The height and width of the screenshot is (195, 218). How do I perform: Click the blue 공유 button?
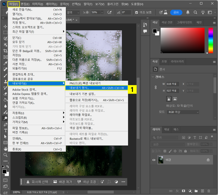coord(176,13)
